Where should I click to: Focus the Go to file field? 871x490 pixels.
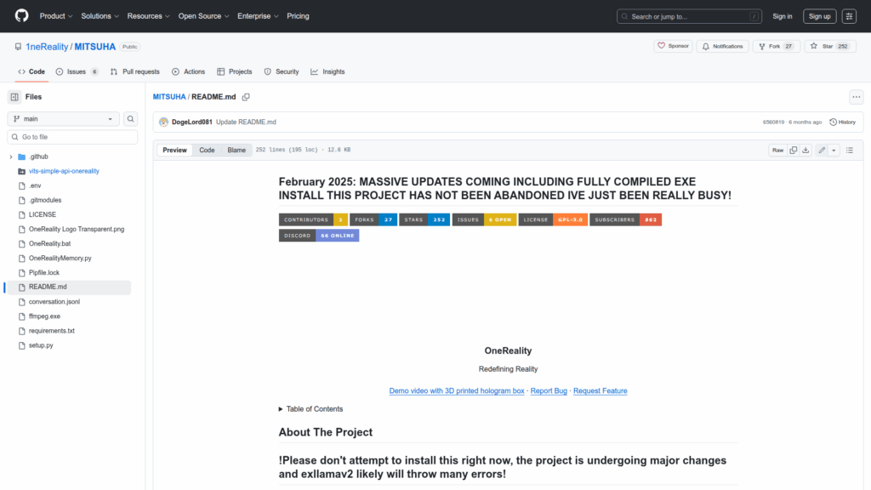(x=72, y=137)
